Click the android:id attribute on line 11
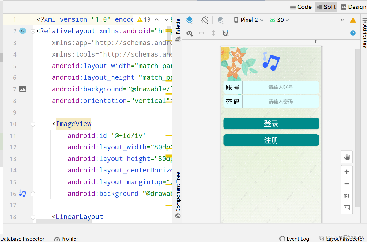Viewport: 367px width, 242px height. (87, 136)
